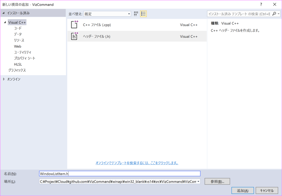Select the 'ヘッダー ファイル (.h)' row text
This screenshot has width=282, height=196.
(x=97, y=36)
